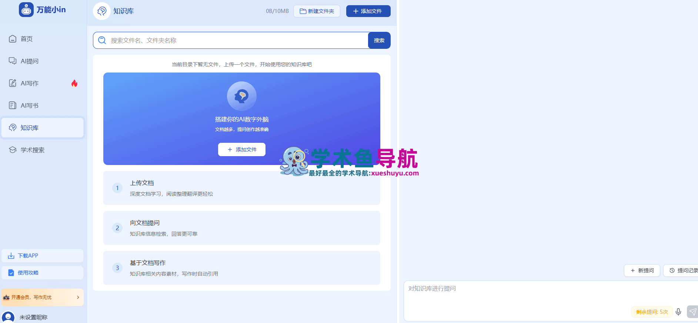
Task: Click the user avatar icon
Action: (x=8, y=317)
